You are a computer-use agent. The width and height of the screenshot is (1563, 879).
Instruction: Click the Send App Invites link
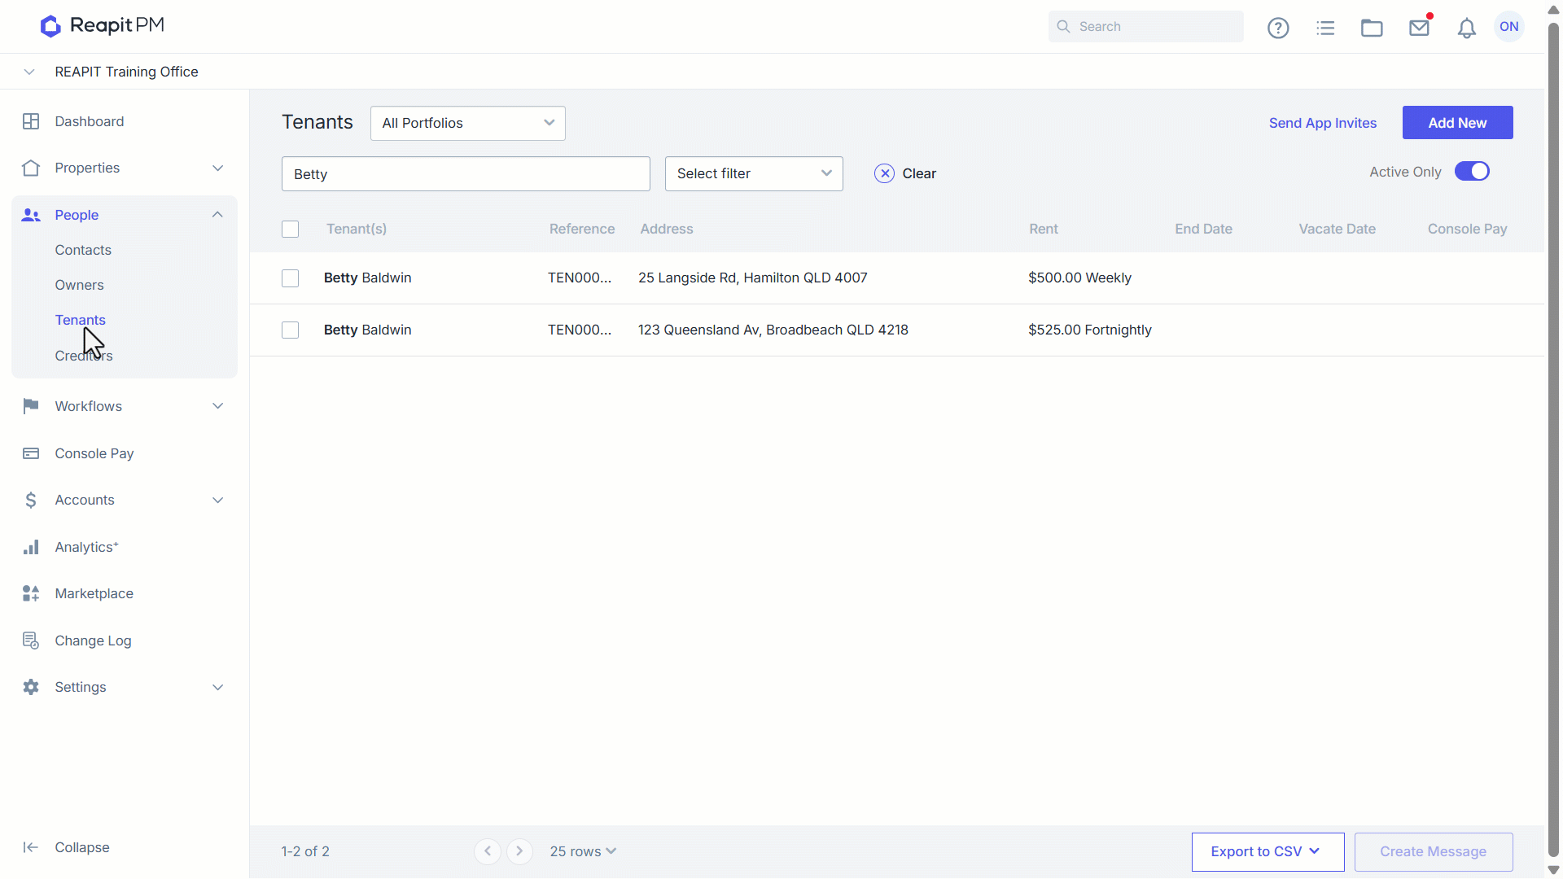tap(1323, 123)
